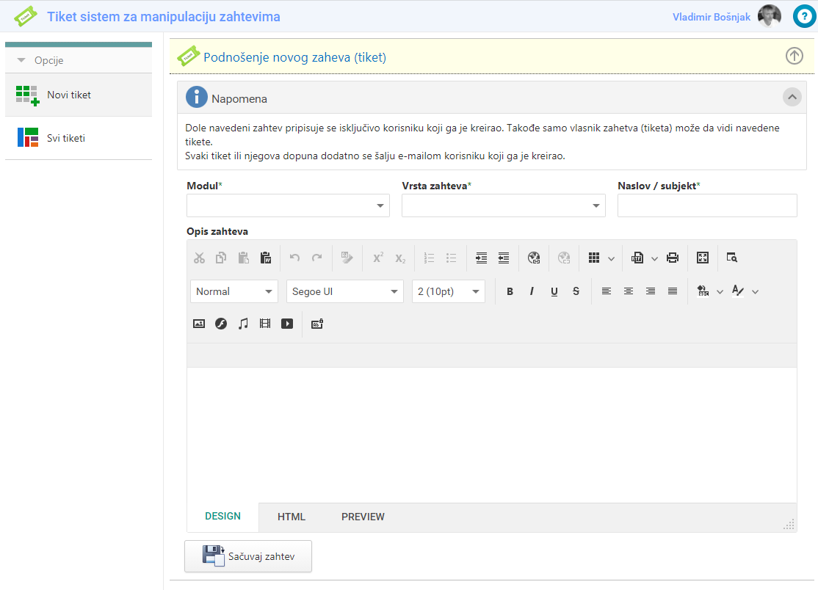
Task: Toggle italic text formatting
Action: [532, 291]
